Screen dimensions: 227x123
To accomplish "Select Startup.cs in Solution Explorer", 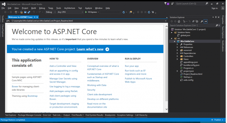I will click(x=188, y=77).
